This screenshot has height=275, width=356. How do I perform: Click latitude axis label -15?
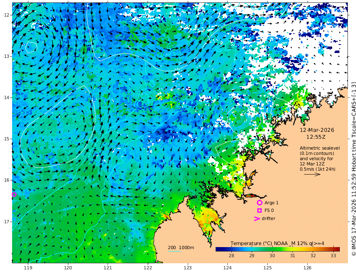coord(6,139)
